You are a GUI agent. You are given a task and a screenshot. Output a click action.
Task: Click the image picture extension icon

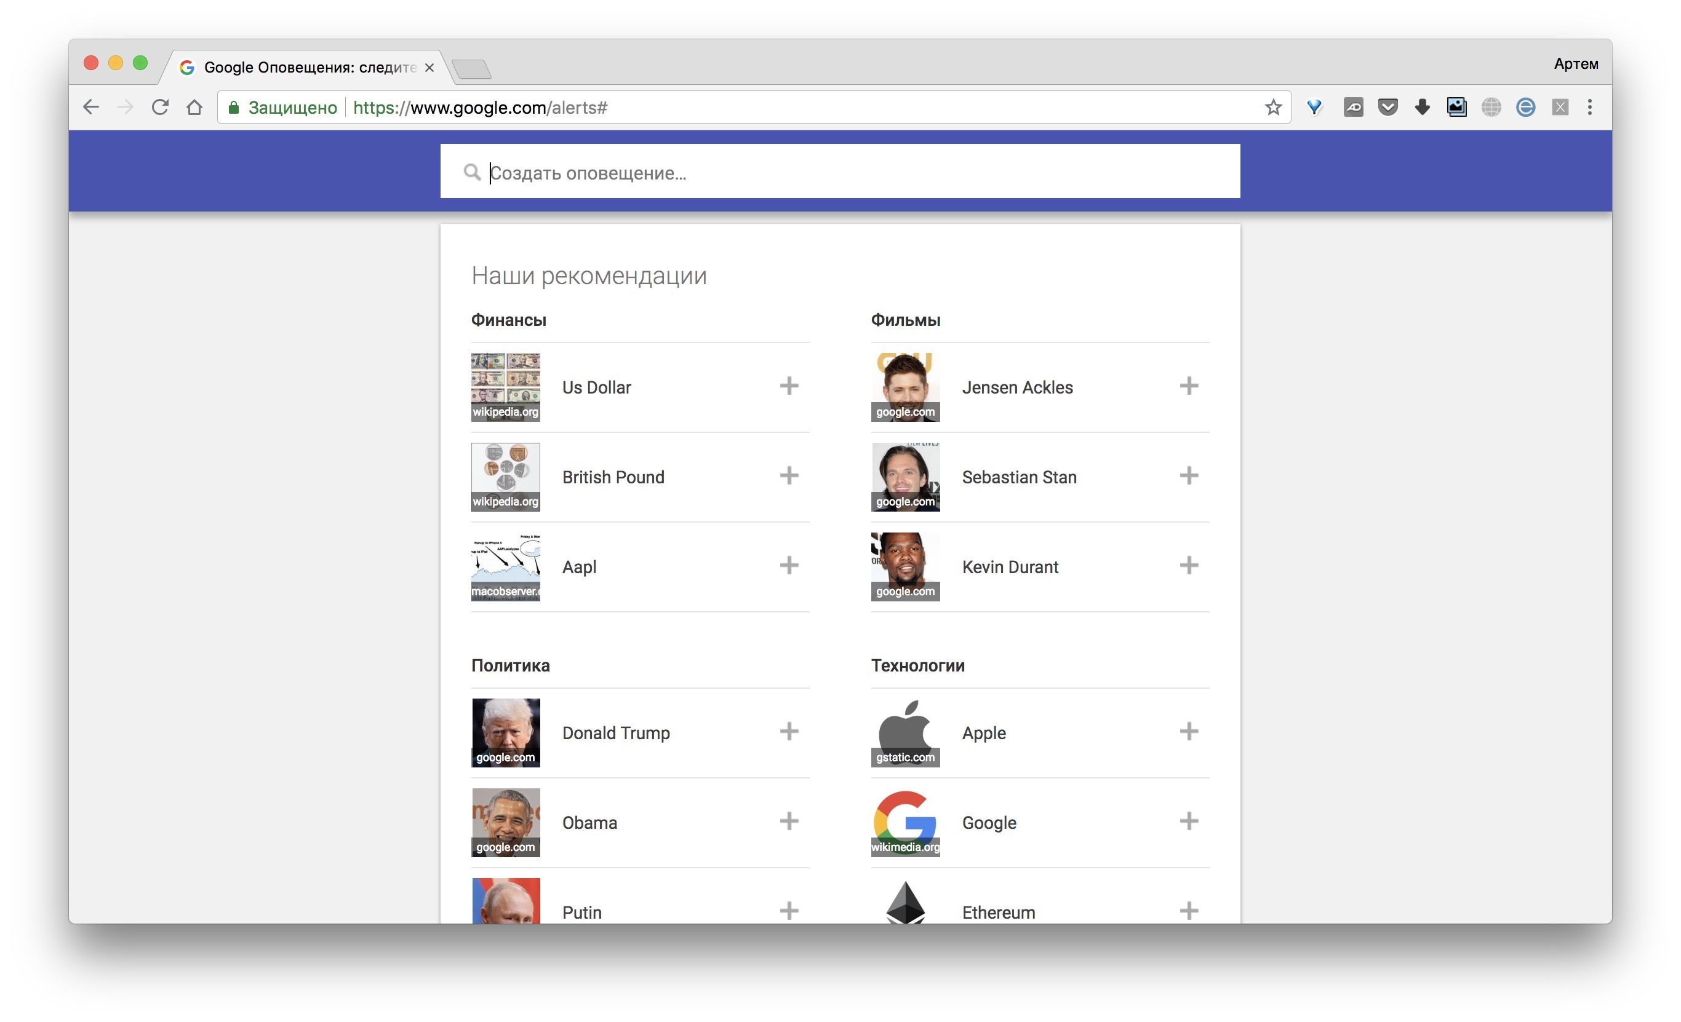pyautogui.click(x=1456, y=107)
